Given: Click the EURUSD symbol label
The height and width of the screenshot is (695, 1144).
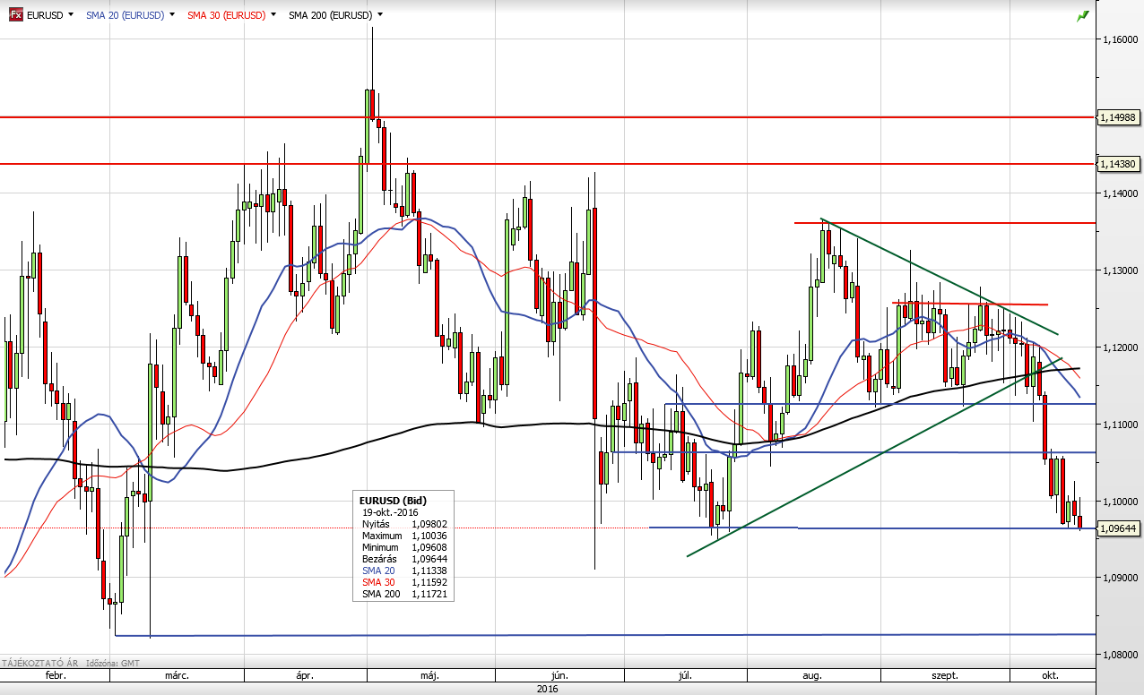Looking at the screenshot, I should tap(45, 15).
